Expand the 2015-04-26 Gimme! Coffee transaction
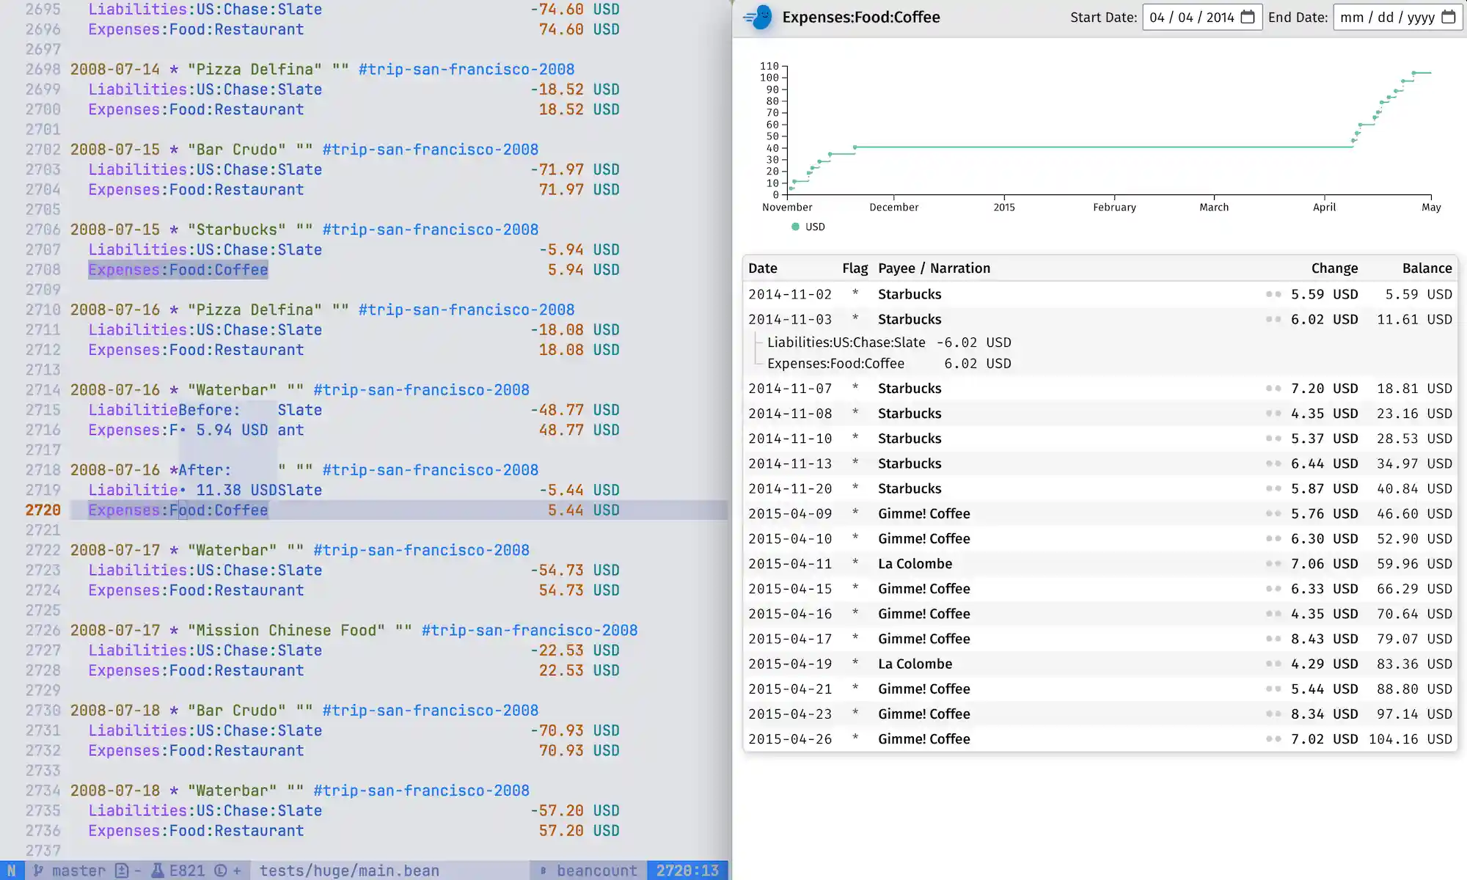 (923, 739)
